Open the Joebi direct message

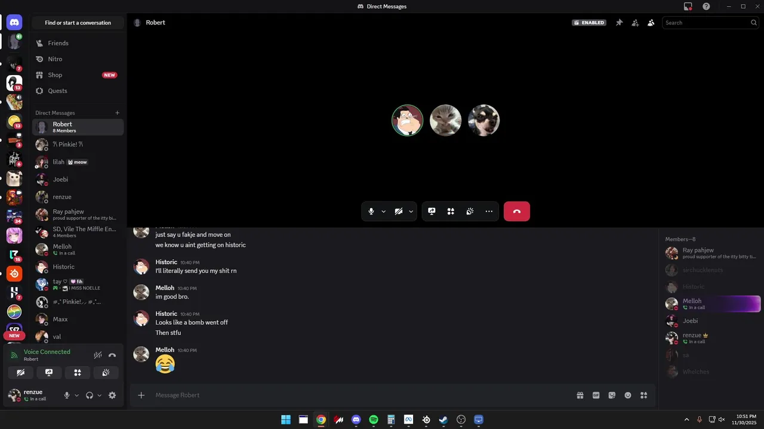pos(78,179)
